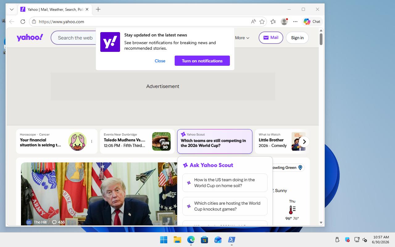
Task: Open Windows Security tray icon
Action: 347,240
